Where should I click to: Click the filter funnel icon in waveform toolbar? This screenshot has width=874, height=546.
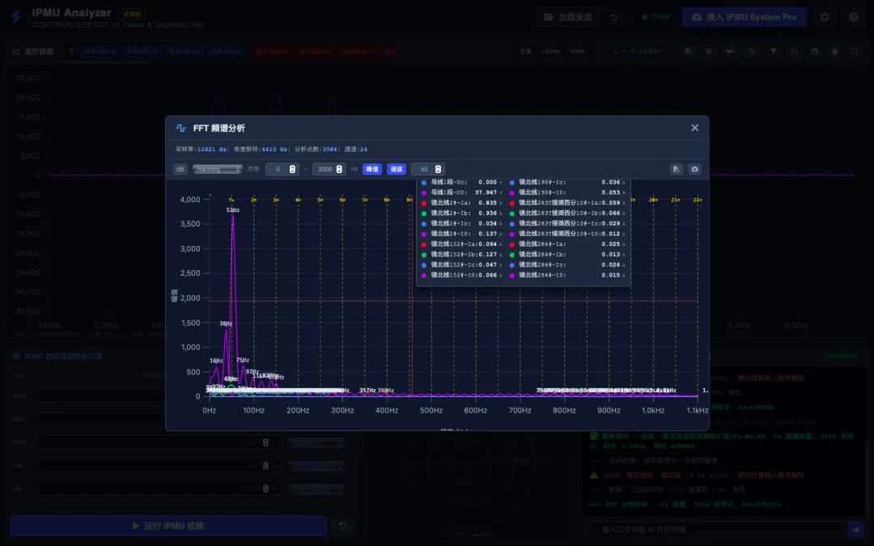pyautogui.click(x=773, y=51)
